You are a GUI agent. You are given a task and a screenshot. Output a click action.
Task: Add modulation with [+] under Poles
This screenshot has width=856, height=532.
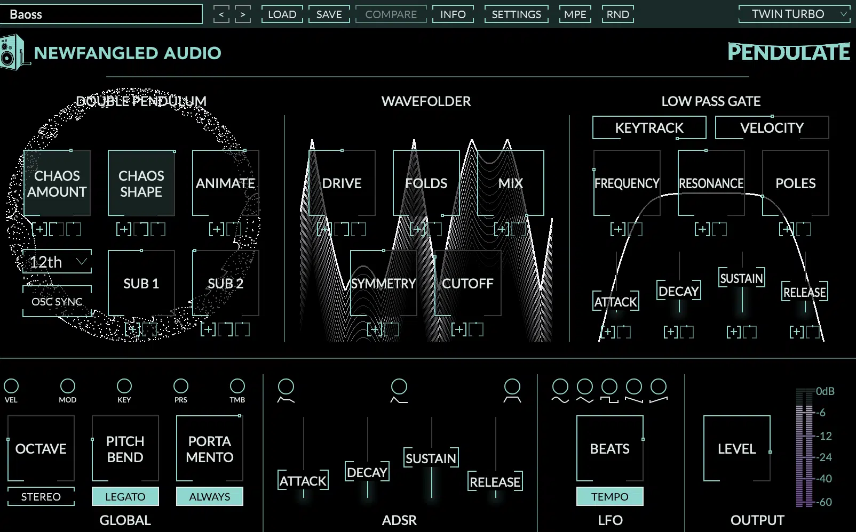[787, 229]
